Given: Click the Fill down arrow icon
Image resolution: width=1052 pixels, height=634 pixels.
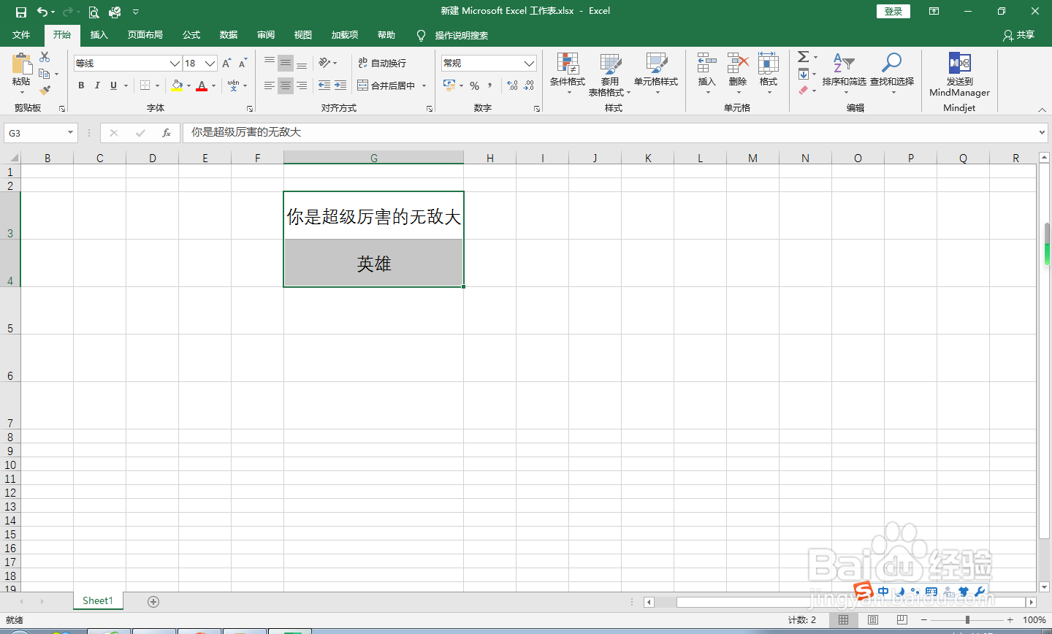Looking at the screenshot, I should click(803, 74).
